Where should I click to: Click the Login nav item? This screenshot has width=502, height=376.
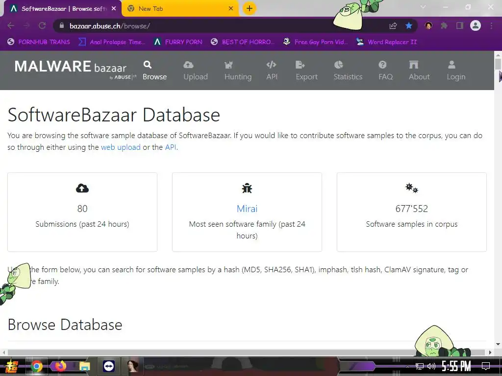coord(456,70)
